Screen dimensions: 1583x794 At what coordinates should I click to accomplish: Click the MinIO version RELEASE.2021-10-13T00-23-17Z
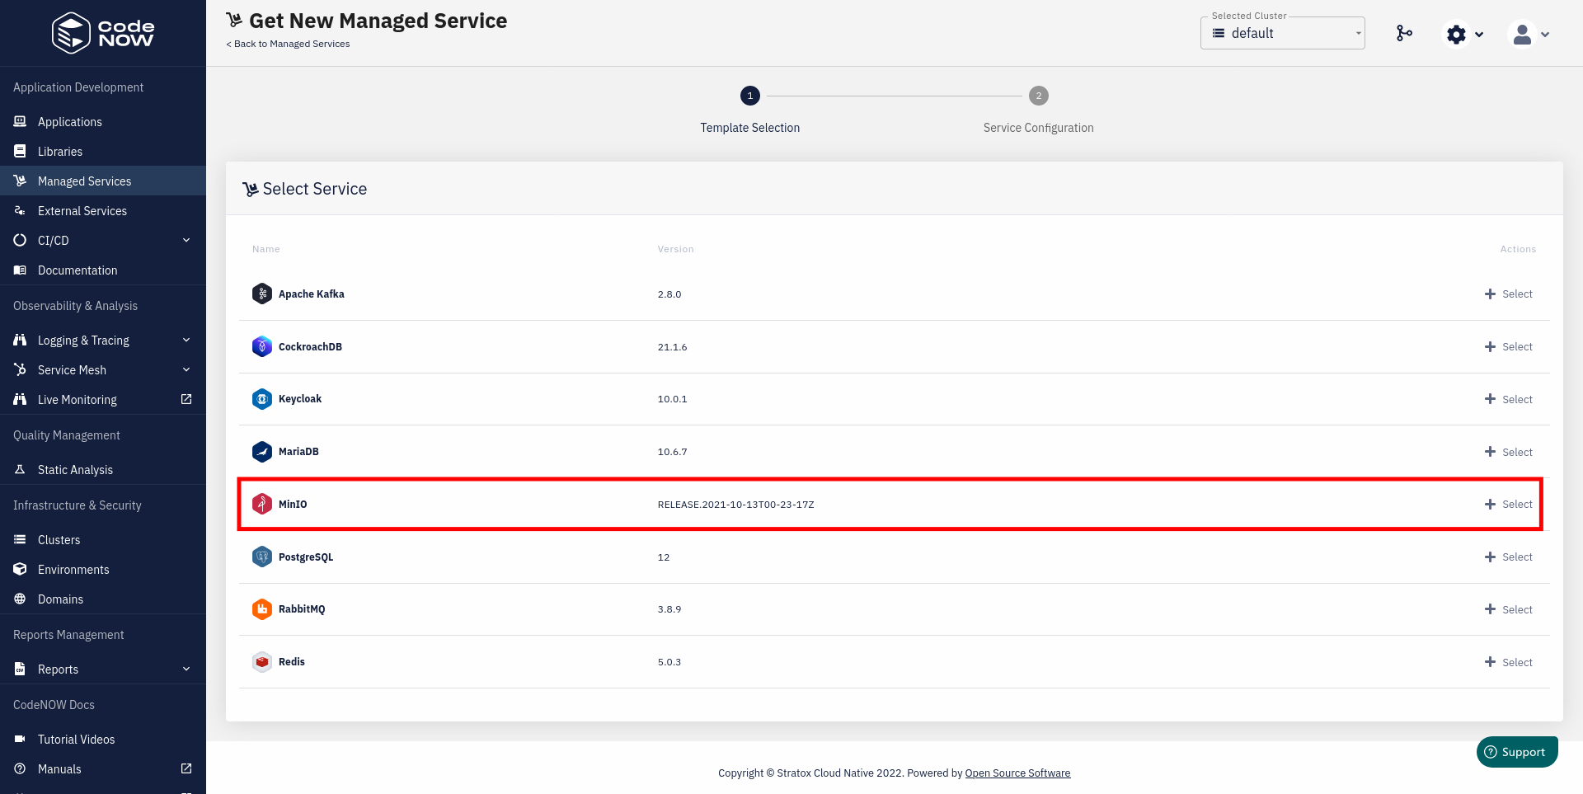click(735, 505)
